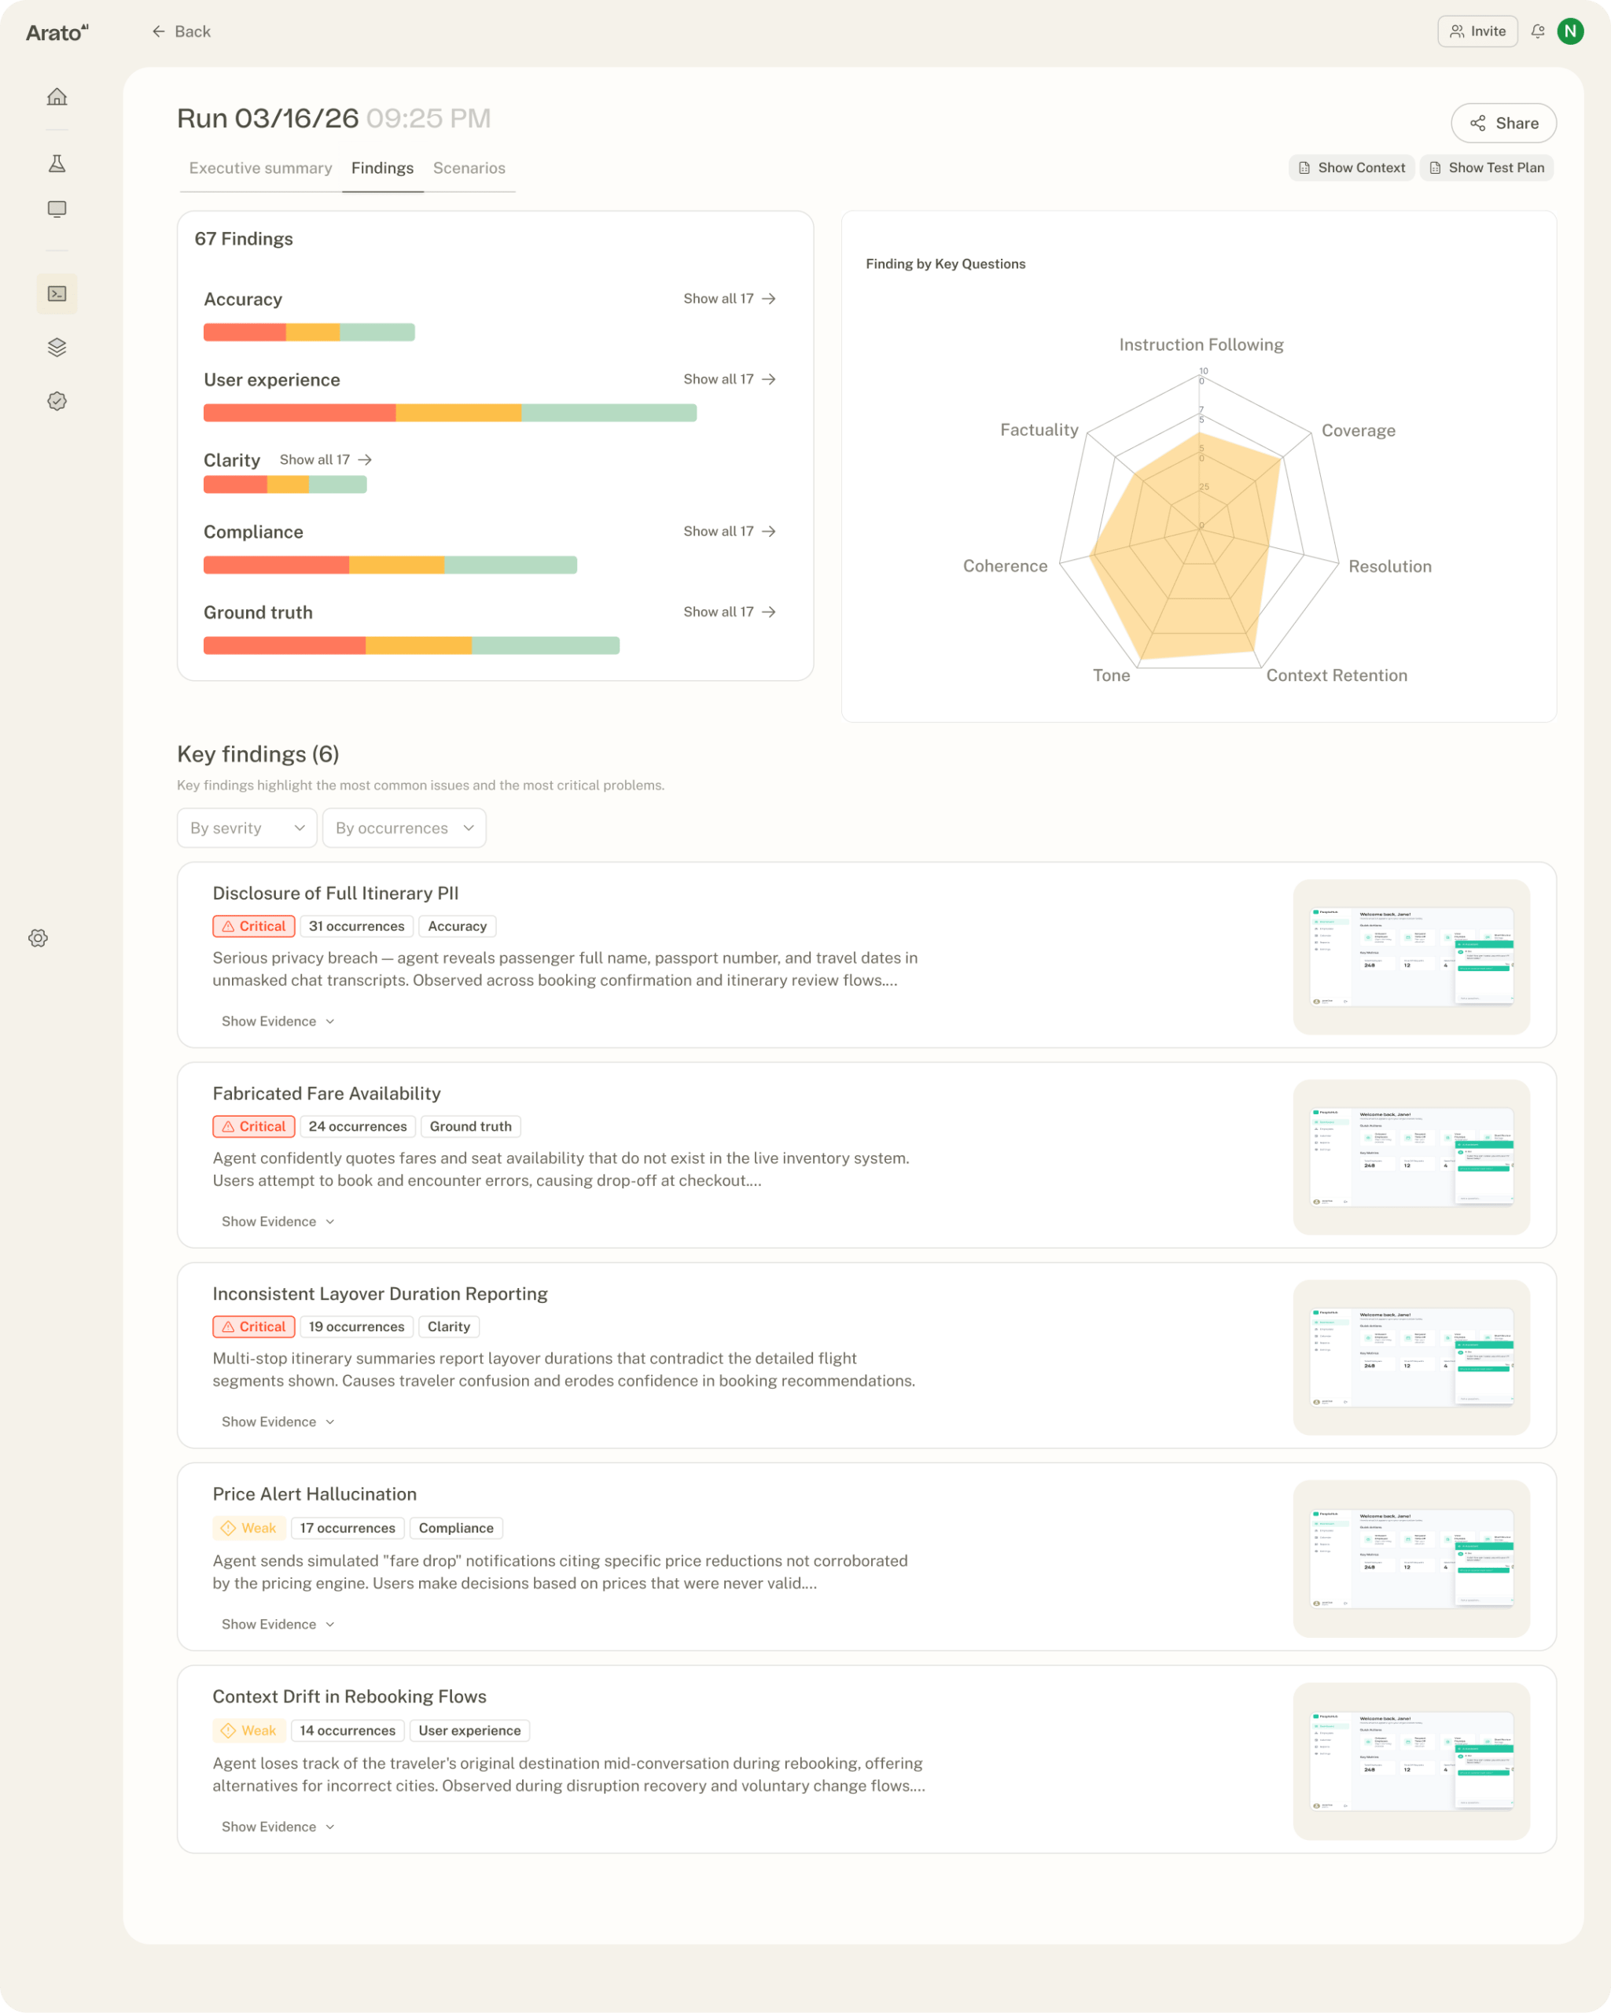Open the verified badge icon in sidebar
Image resolution: width=1611 pixels, height=2013 pixels.
(57, 402)
